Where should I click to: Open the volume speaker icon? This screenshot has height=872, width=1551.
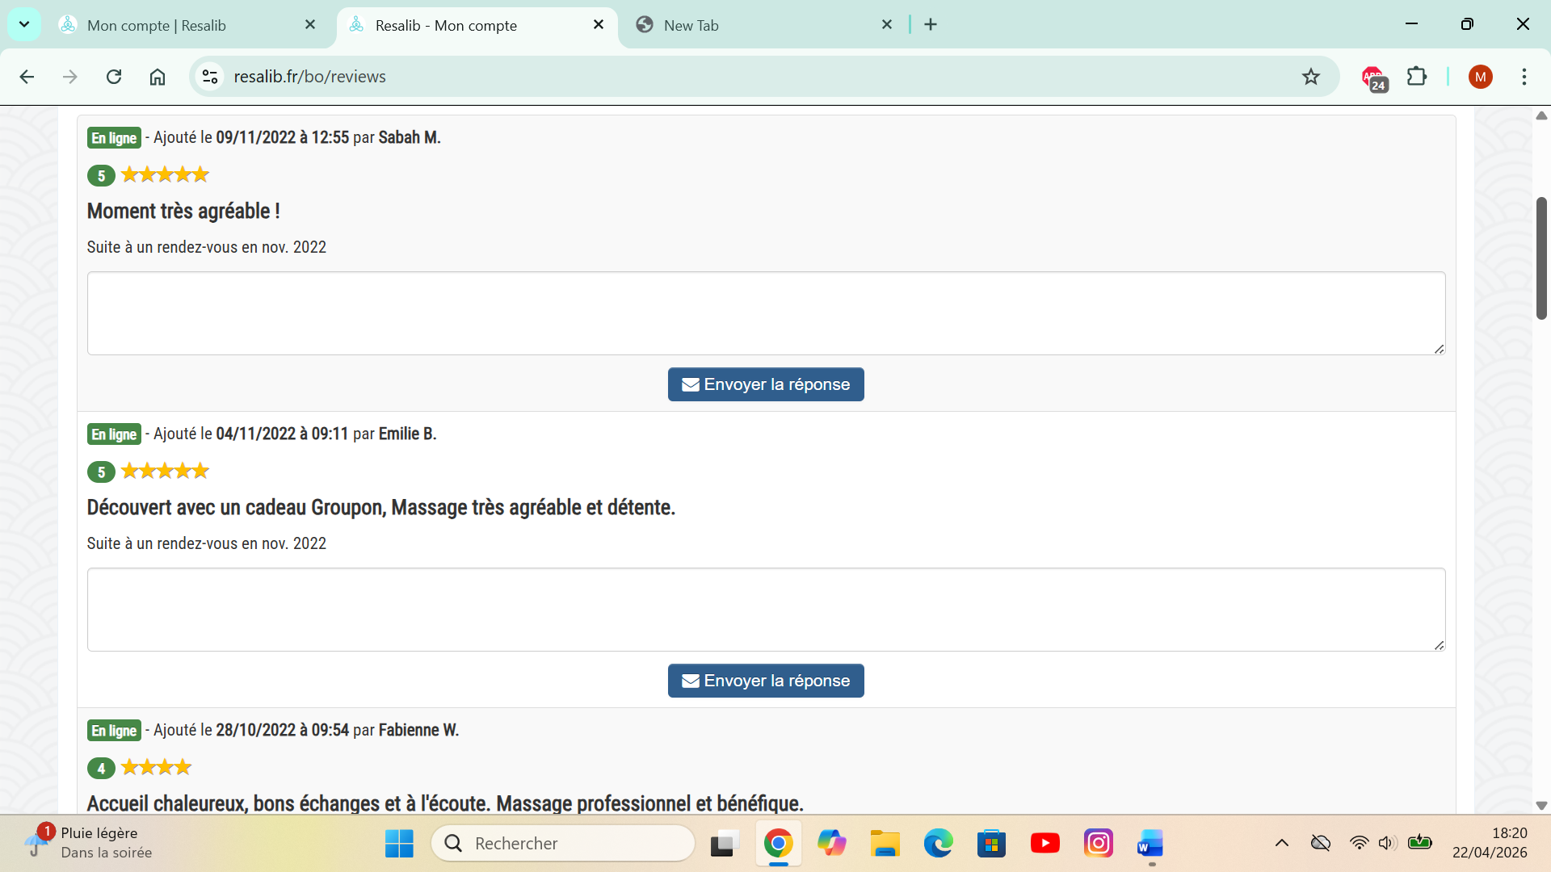point(1388,844)
